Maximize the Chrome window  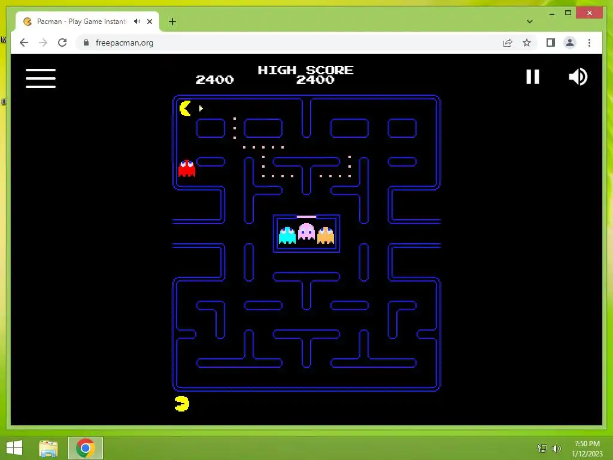(x=568, y=13)
